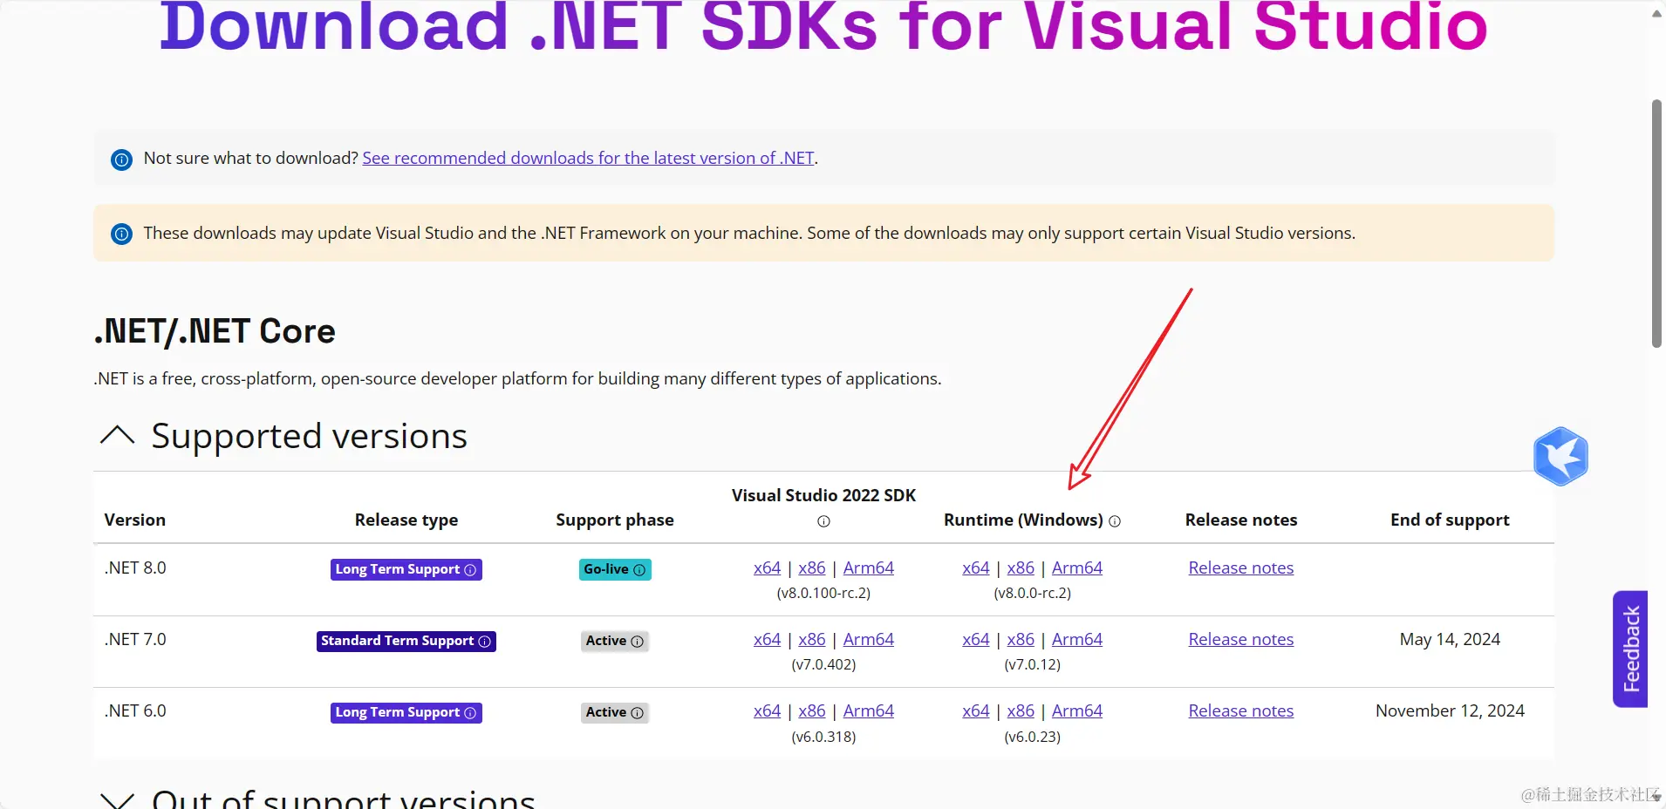Viewport: 1666px width, 809px height.
Task: Click the '.NET 7.0' version cell
Action: click(135, 639)
